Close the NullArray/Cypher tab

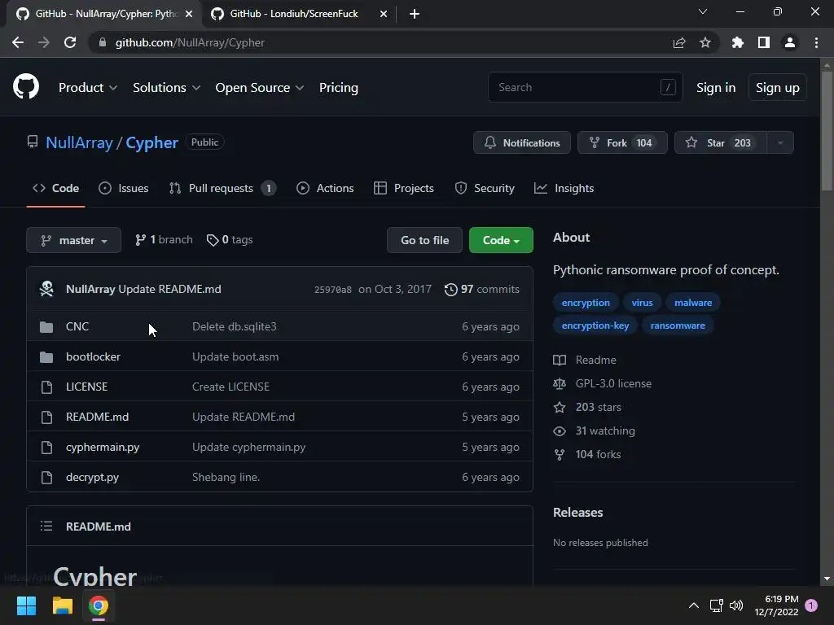[x=189, y=14]
